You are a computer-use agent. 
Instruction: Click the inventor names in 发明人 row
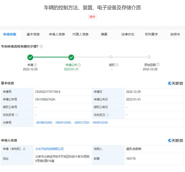click(134, 149)
